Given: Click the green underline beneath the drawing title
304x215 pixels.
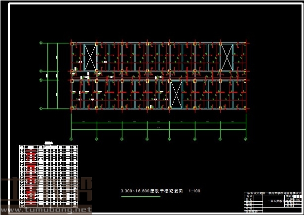Looking at the screenshot, I should [x=140, y=196].
